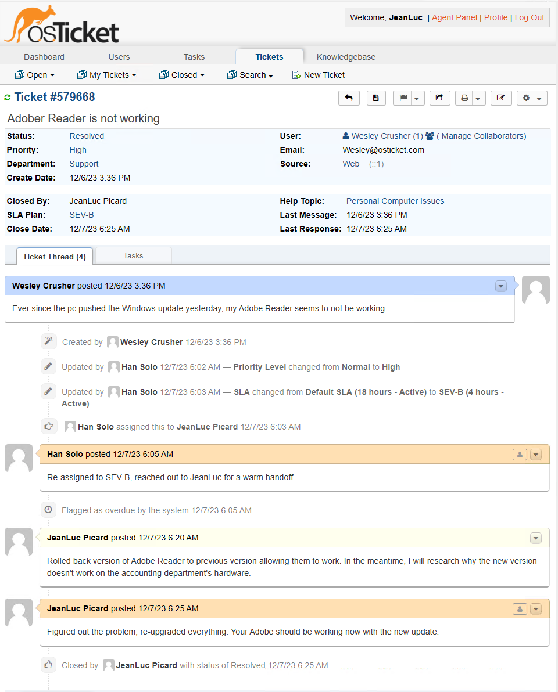The image size is (558, 692).
Task: Open the Knowledgebase tab
Action: (x=346, y=57)
